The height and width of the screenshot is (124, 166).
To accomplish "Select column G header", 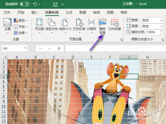I will (x=129, y=57).
